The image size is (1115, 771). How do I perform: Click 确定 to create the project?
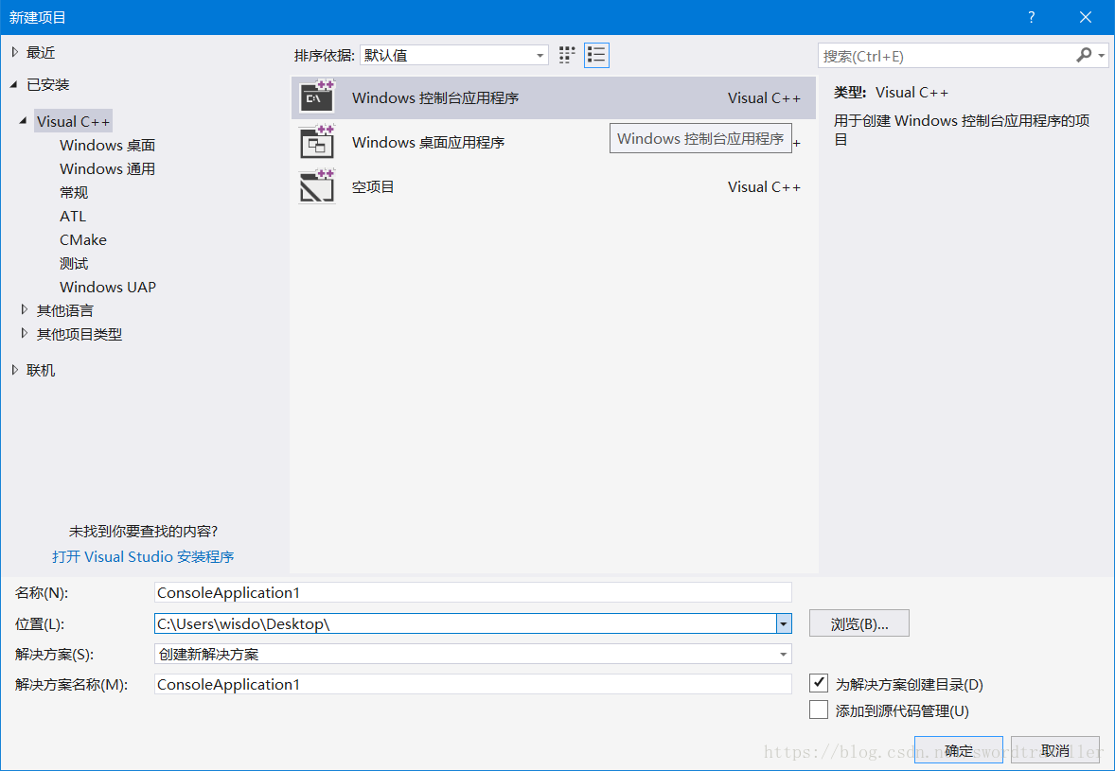pyautogui.click(x=959, y=750)
